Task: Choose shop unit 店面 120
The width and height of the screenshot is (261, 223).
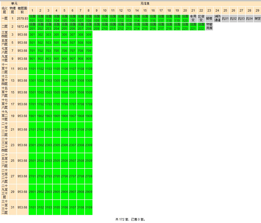Action: 185,19
